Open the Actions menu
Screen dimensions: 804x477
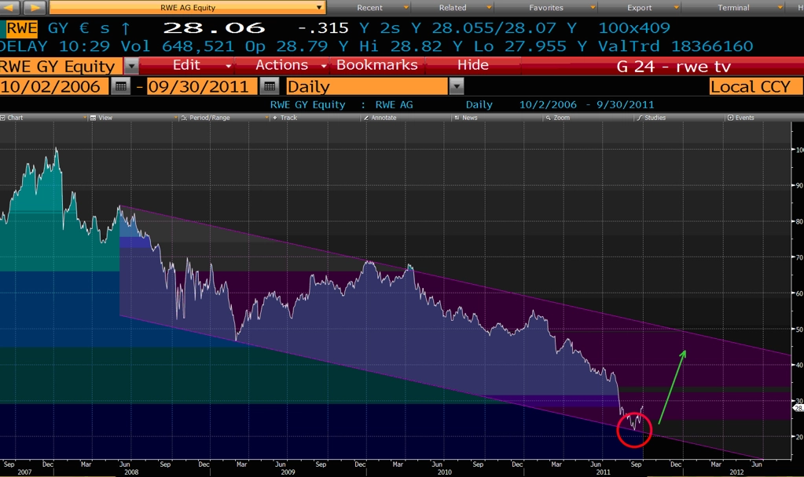click(282, 66)
